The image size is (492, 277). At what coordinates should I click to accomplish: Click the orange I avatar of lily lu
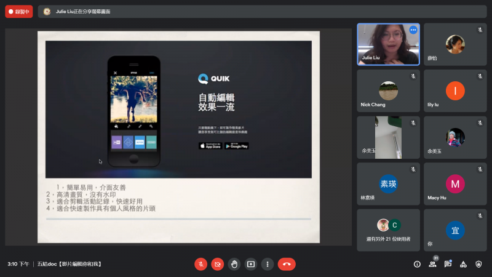(455, 90)
